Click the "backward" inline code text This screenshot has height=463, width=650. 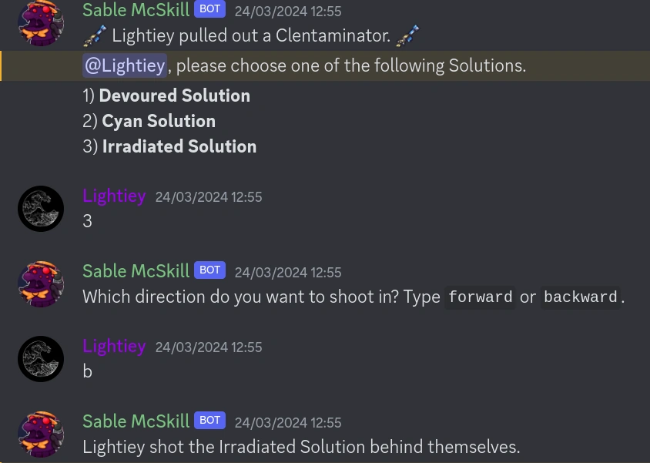pos(580,297)
